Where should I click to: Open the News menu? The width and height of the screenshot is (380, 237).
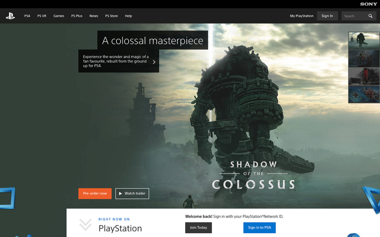pyautogui.click(x=94, y=16)
